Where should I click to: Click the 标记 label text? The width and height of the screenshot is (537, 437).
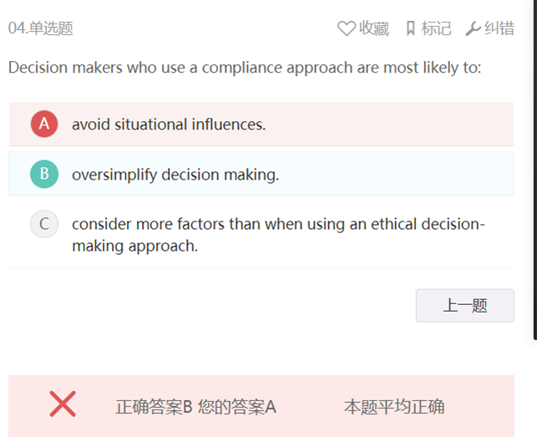[436, 28]
